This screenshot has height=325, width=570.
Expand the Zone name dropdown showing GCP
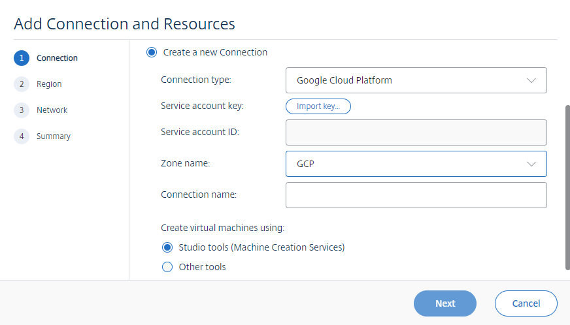[x=416, y=164]
